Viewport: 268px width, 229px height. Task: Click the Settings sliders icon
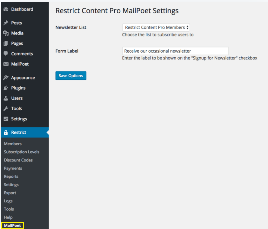click(x=6, y=119)
